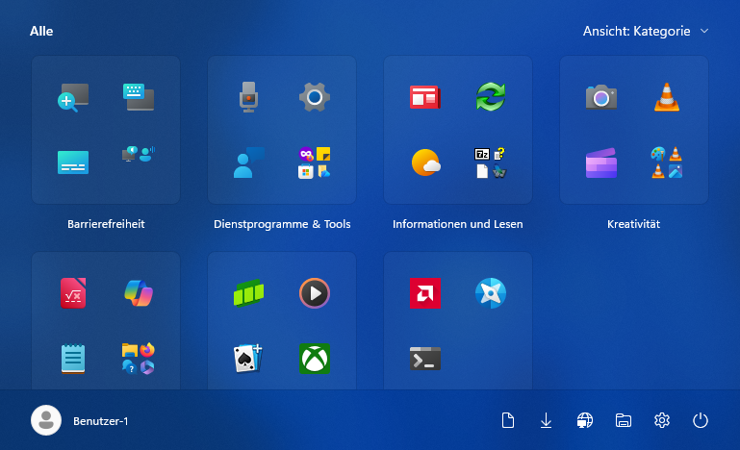The height and width of the screenshot is (450, 740).
Task: Click the Barrierefreiheit category label
Action: coord(106,224)
